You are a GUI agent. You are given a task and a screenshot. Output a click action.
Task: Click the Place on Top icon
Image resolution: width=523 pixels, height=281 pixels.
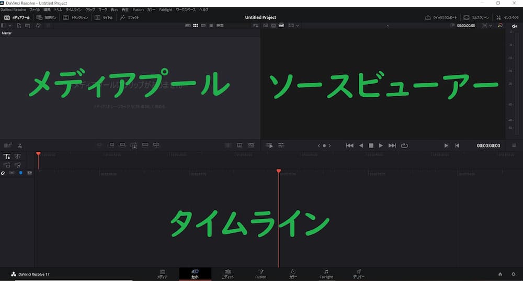pos(145,145)
